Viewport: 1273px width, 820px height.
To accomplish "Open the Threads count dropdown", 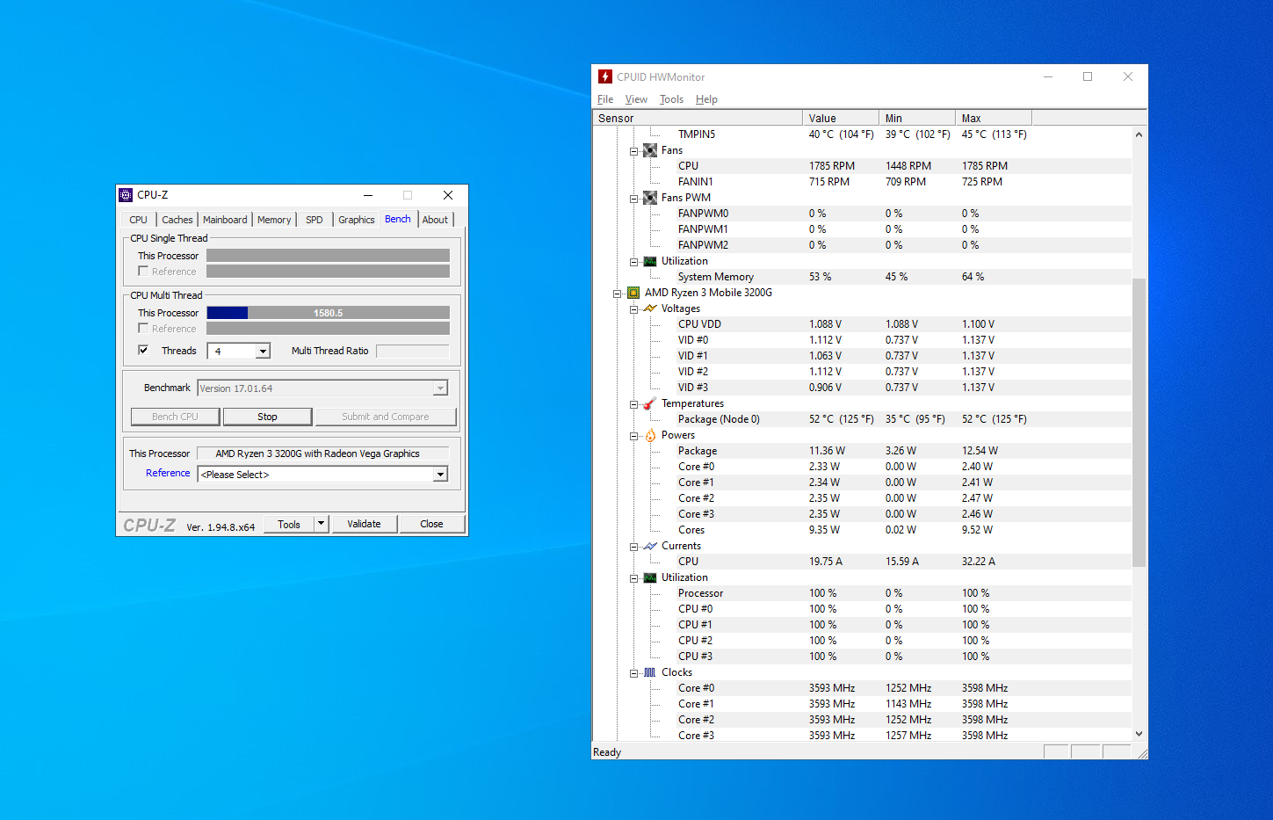I will tap(263, 352).
